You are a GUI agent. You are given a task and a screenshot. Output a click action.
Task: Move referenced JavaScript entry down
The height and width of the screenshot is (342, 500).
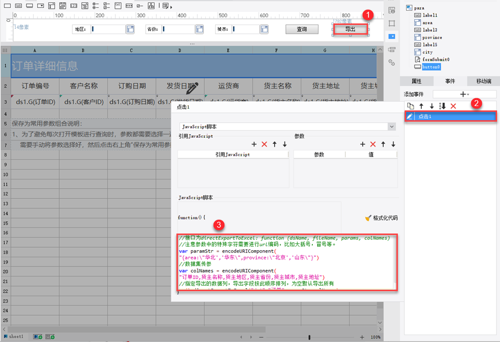285,145
